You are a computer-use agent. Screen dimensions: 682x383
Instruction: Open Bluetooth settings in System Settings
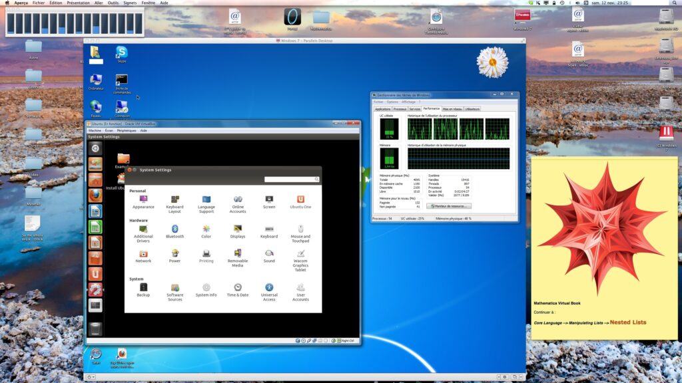[174, 229]
